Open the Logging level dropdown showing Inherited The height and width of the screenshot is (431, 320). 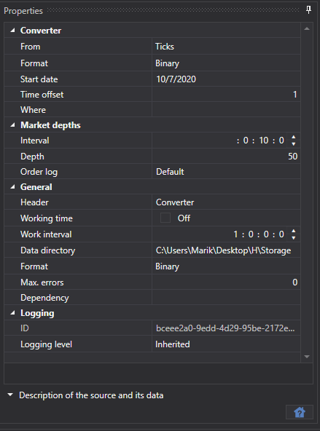[x=226, y=344]
